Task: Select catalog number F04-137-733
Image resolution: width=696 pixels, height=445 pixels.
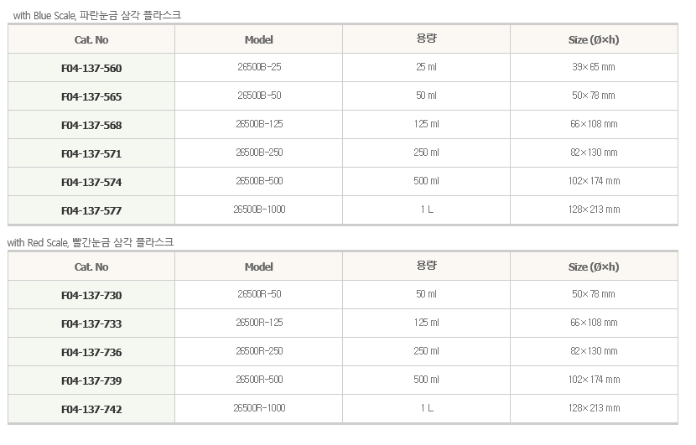Action: point(91,323)
